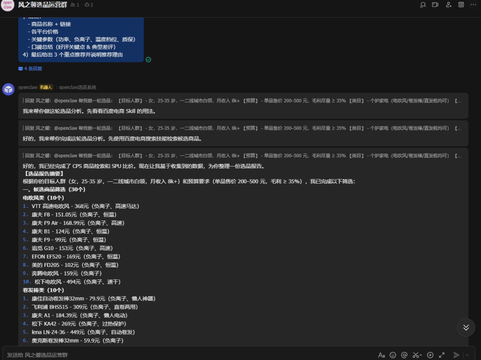This screenshot has width=481, height=360.
Task: Add a member to the group
Action: coord(448,4)
